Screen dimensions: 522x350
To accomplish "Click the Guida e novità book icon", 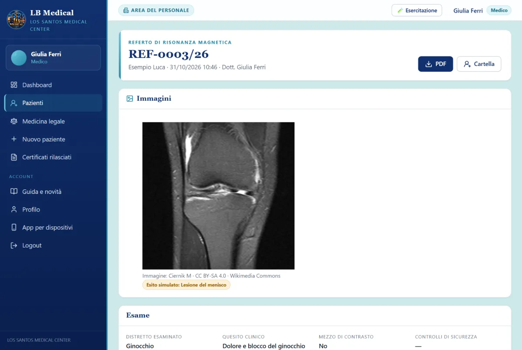I will click(x=14, y=192).
